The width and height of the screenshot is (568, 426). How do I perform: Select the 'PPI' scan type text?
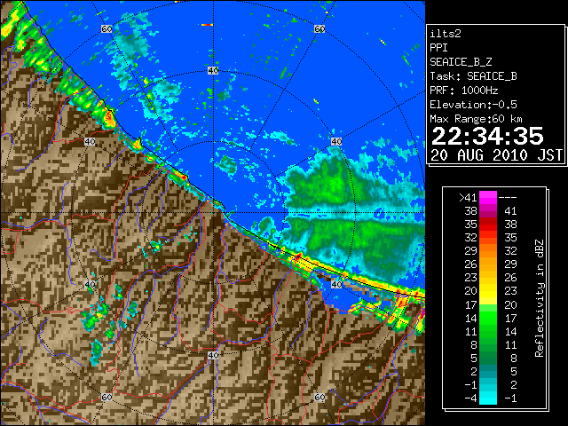[x=438, y=48]
